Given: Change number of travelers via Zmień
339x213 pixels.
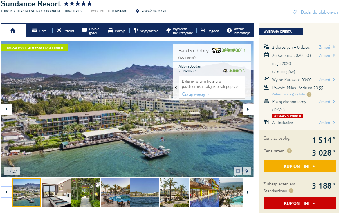Looking at the screenshot, I should coord(327,47).
